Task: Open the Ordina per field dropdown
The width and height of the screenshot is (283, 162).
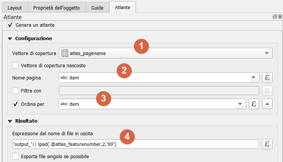Action: [240, 104]
